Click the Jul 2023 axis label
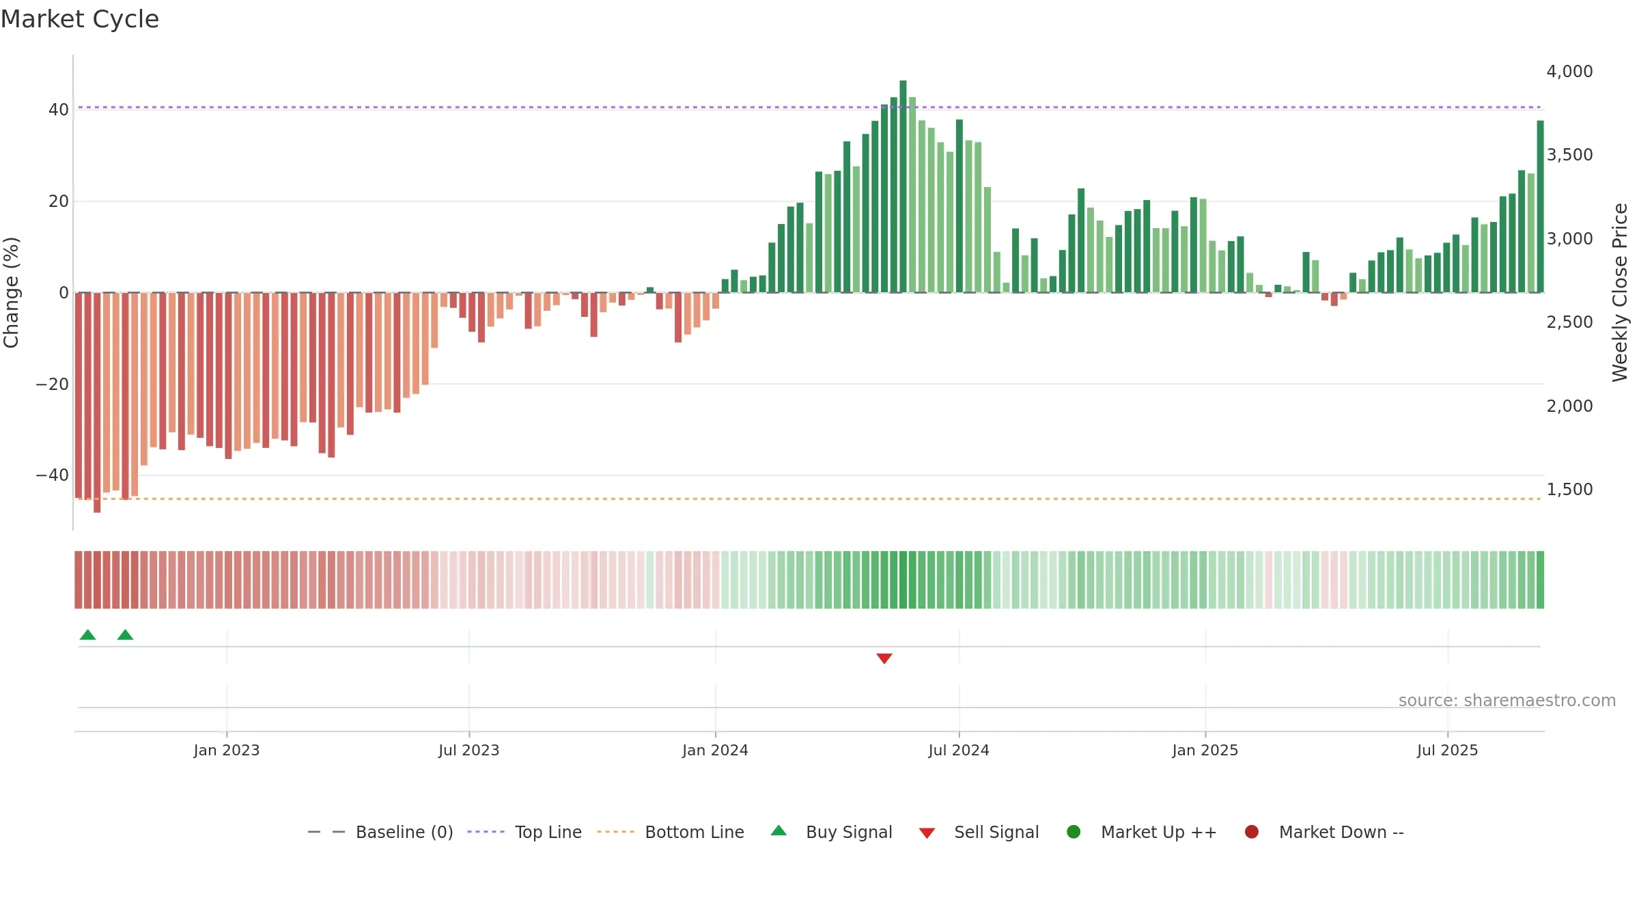1639x922 pixels. click(469, 750)
